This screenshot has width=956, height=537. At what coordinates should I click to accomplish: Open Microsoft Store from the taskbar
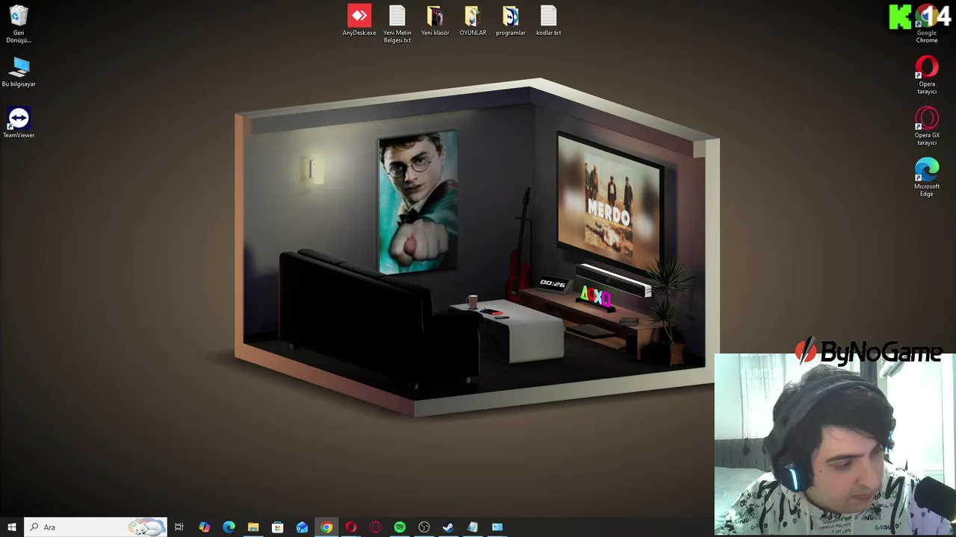(277, 527)
